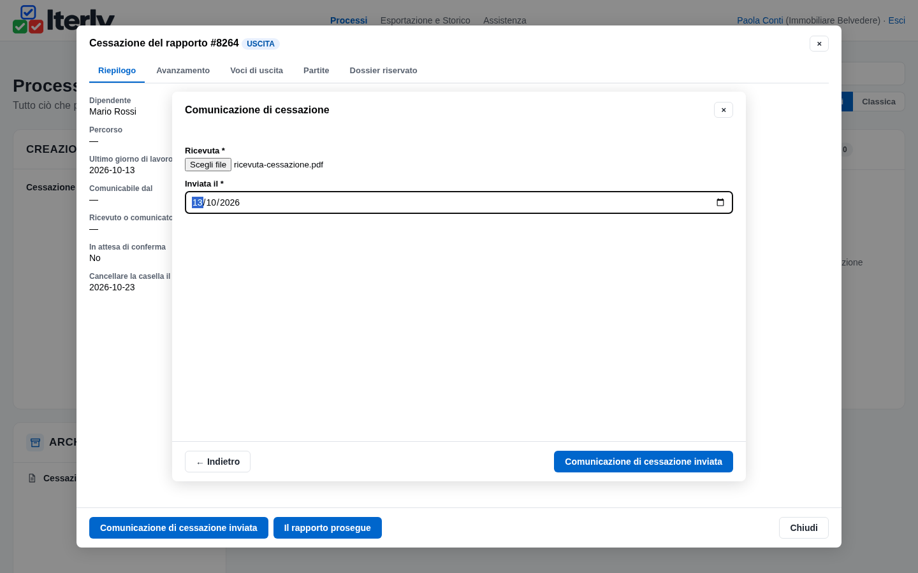
Task: Click the Chiudi button
Action: pos(804,528)
